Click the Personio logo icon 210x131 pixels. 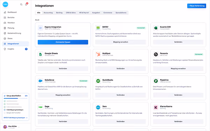[x=156, y=54]
